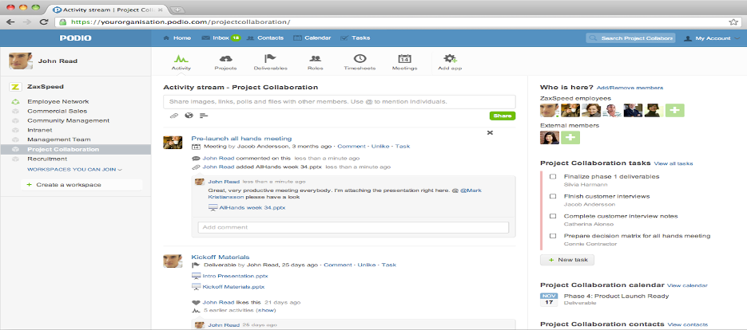
Task: Open the Deliverables flag icon
Action: point(270,58)
